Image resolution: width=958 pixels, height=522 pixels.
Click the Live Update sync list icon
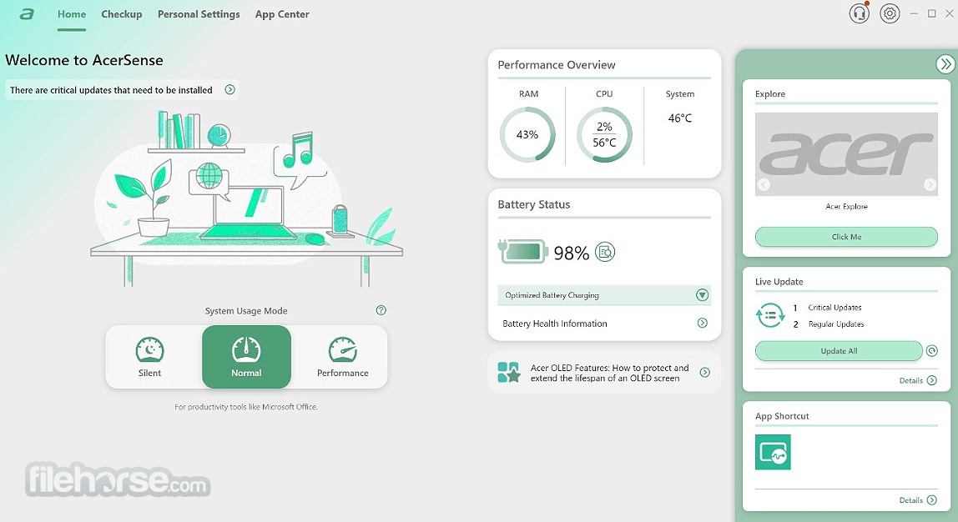[x=770, y=316]
